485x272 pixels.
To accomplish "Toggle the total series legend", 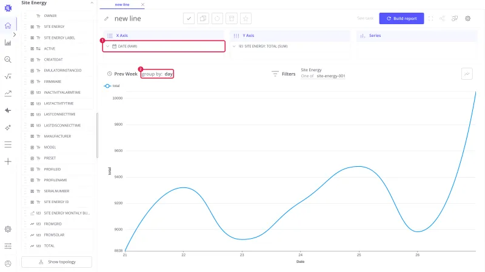I will click(x=112, y=86).
